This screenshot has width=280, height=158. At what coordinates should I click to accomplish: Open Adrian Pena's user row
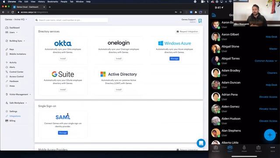(x=244, y=97)
